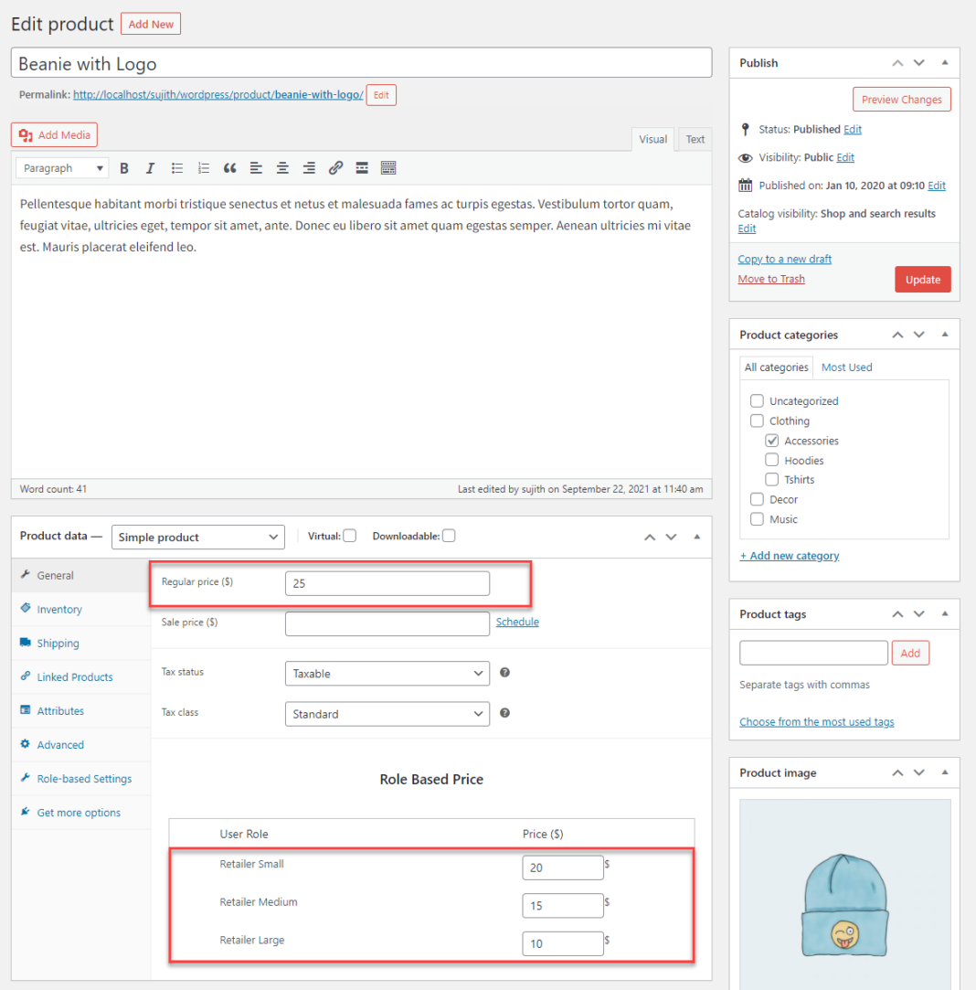The height and width of the screenshot is (990, 976).
Task: Move Product tags panel up
Action: [x=897, y=614]
